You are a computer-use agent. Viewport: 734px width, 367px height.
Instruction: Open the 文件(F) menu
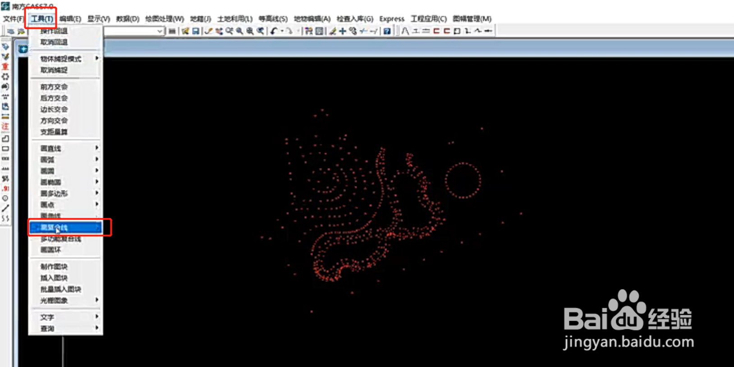[x=13, y=19]
